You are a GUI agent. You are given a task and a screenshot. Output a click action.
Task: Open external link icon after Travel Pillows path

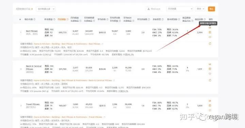104,117
